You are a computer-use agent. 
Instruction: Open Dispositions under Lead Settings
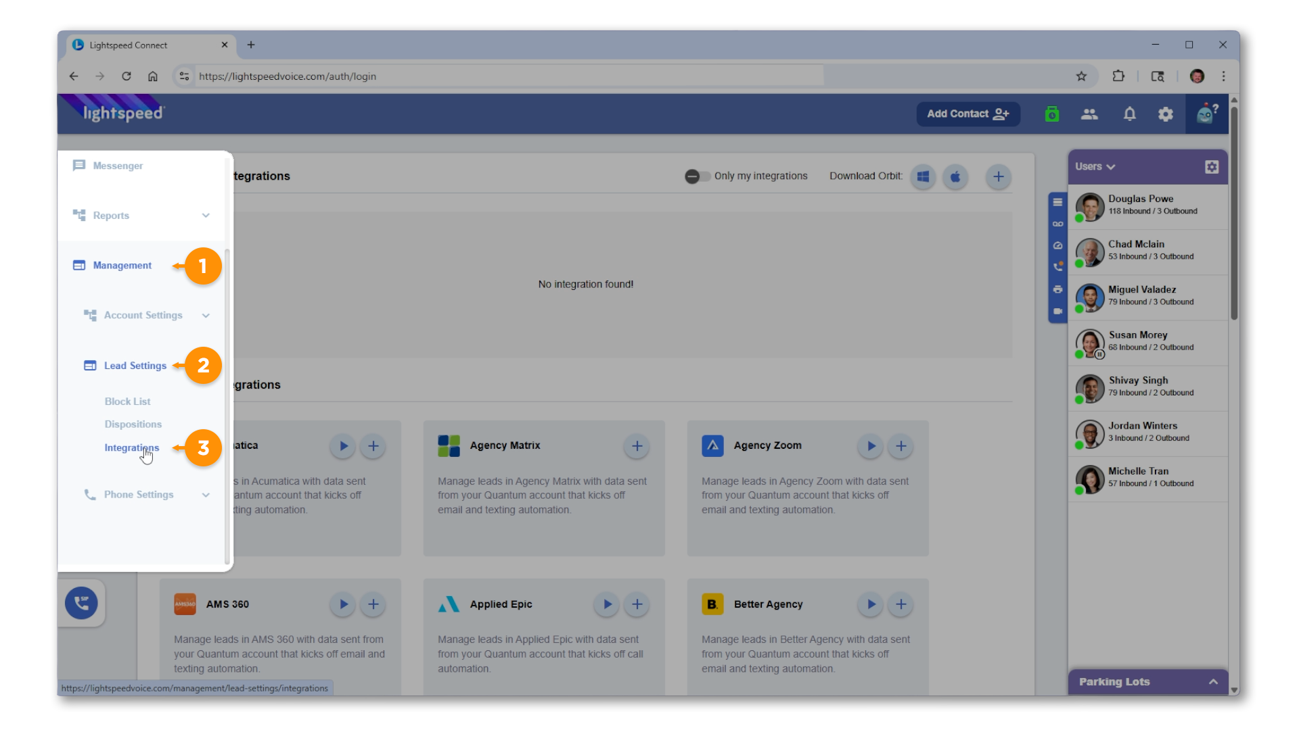(x=133, y=424)
